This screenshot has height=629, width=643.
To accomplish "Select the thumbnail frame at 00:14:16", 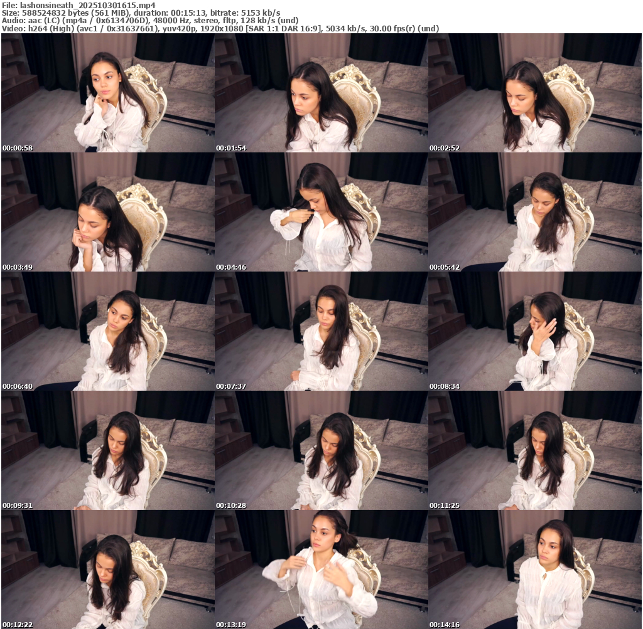I will click(x=535, y=569).
